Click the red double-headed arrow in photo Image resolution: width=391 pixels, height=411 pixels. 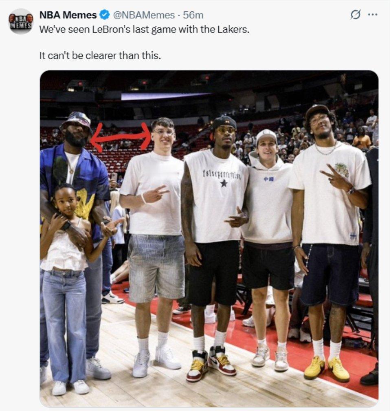[121, 137]
